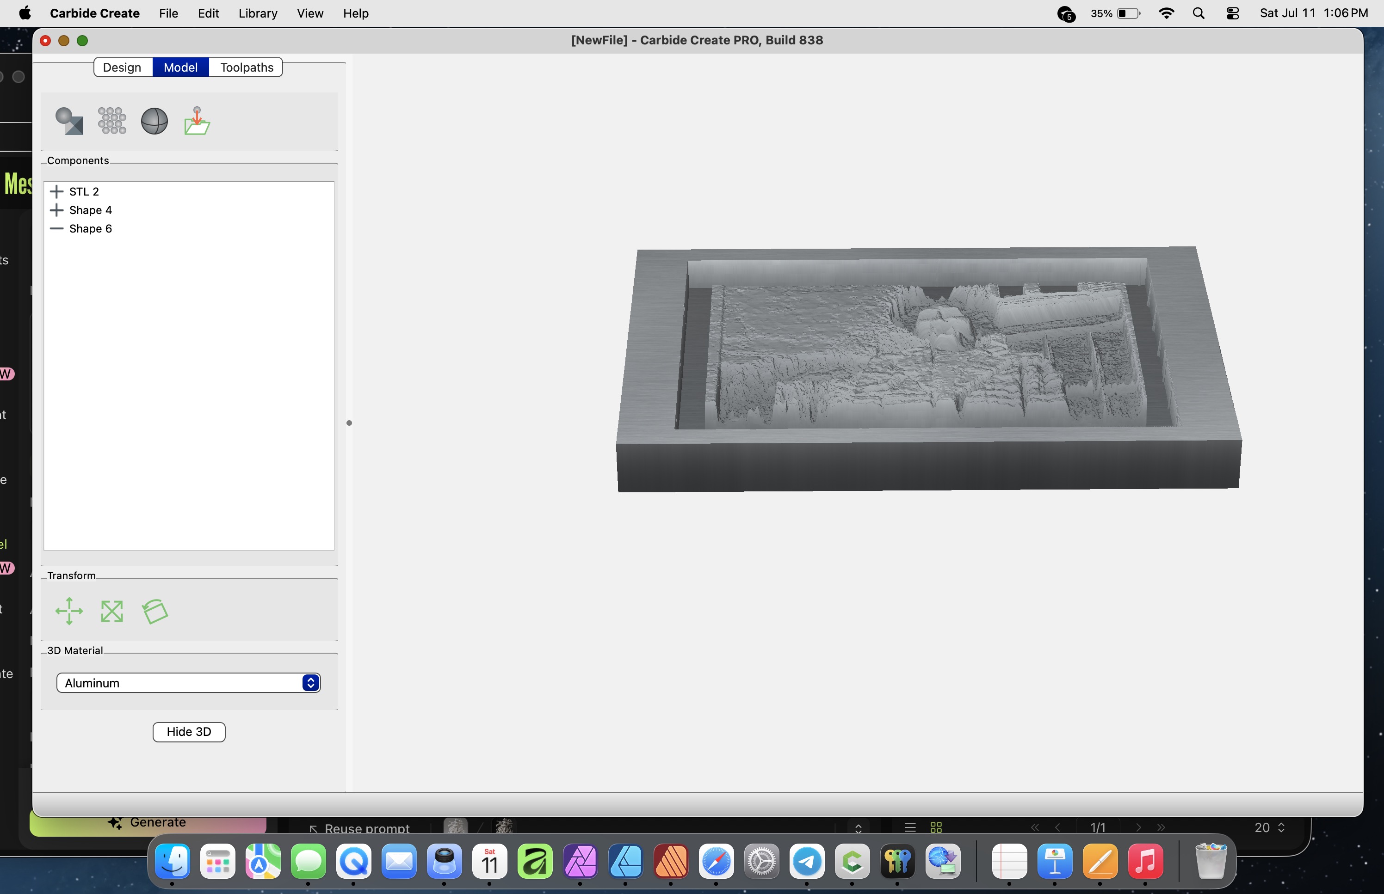
Task: Switch to the Toolpaths tab
Action: click(x=246, y=67)
